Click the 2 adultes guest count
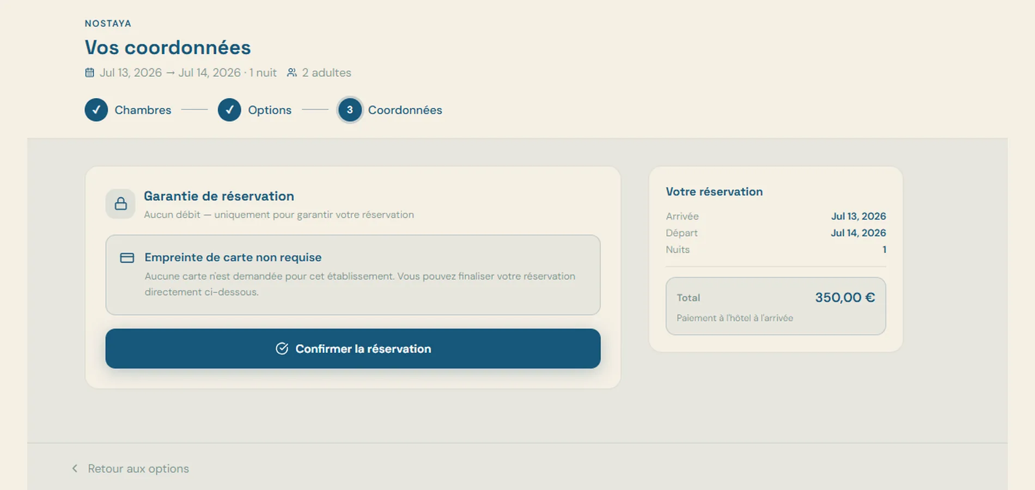 (326, 72)
